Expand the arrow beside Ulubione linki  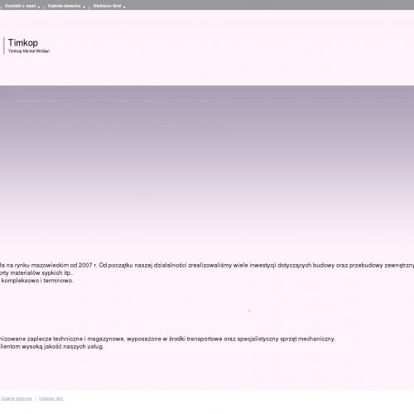coord(124,7)
